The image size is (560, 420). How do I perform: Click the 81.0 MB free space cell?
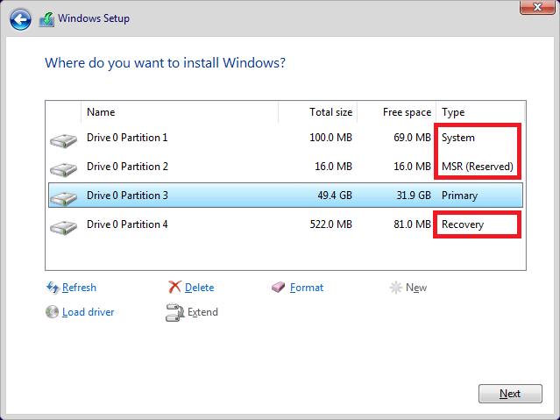click(x=412, y=224)
